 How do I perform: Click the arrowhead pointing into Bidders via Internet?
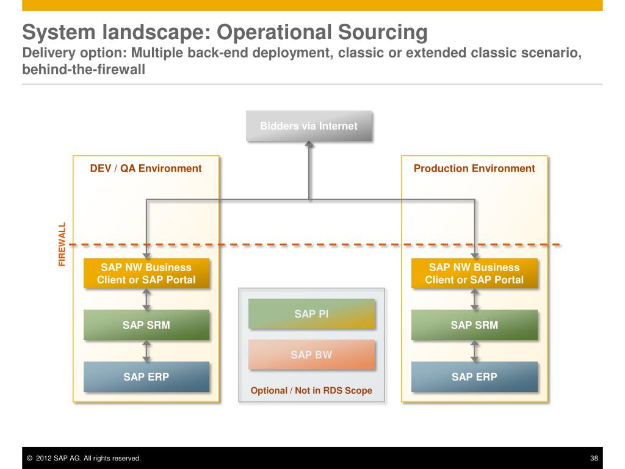click(309, 145)
